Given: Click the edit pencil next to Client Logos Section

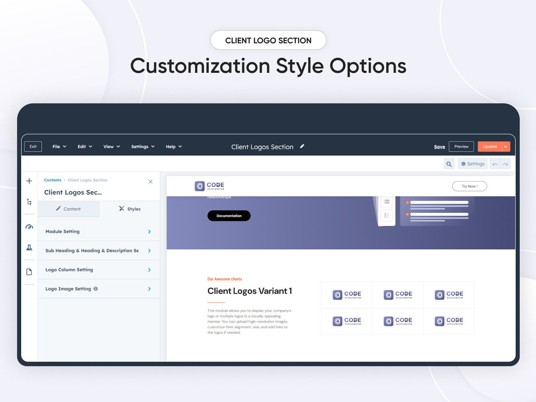Looking at the screenshot, I should (x=302, y=146).
